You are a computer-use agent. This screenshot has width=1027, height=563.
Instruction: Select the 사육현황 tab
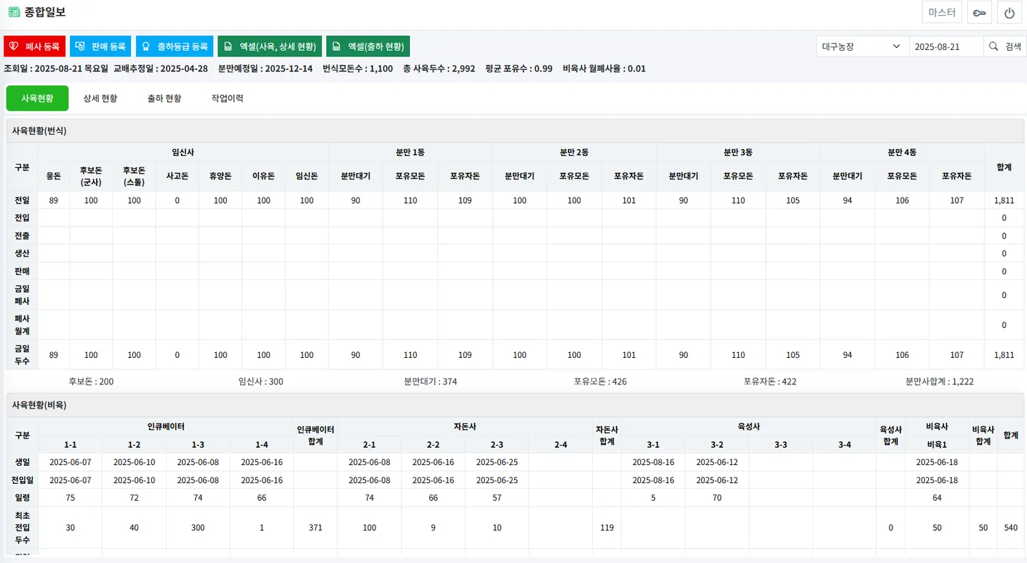[x=36, y=98]
